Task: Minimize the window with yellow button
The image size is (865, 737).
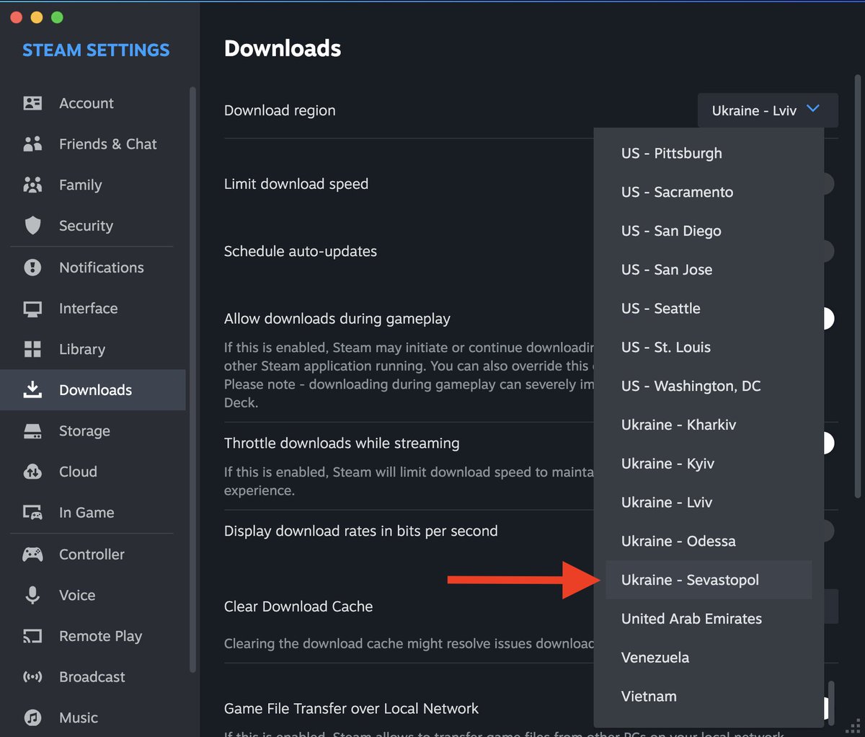Action: (x=37, y=17)
